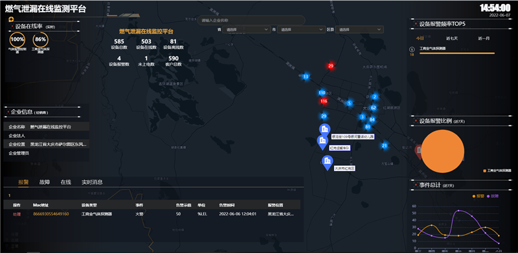Image resolution: width=518 pixels, height=253 pixels.
Task: Switch to the 实时消息 tab
Action: coord(92,182)
